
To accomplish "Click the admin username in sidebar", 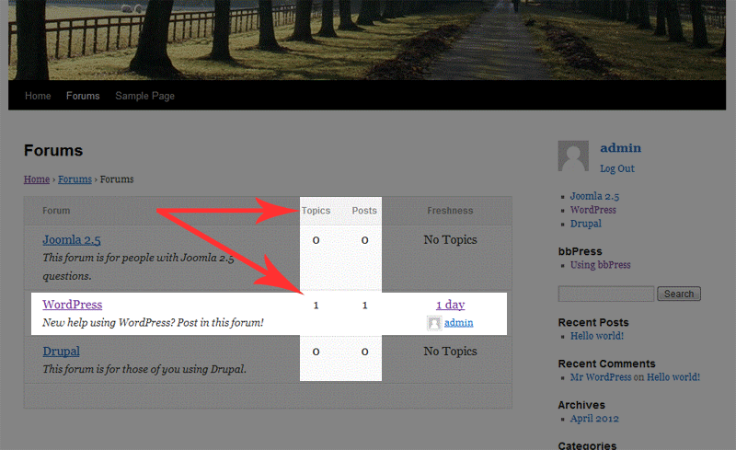I will [x=620, y=148].
